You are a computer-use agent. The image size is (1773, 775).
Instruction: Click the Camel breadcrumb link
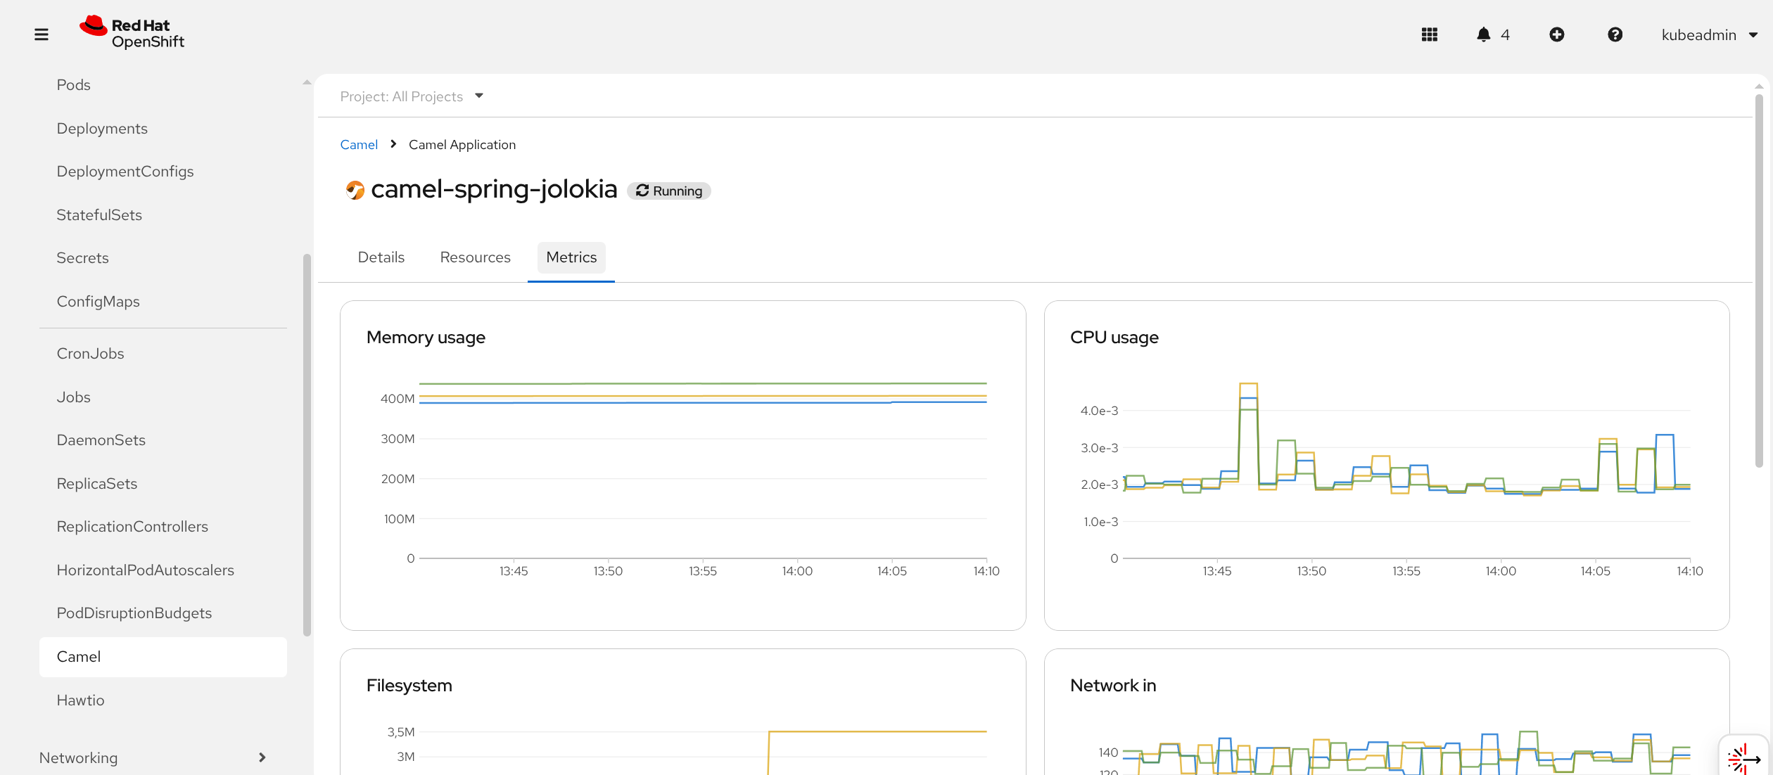tap(359, 144)
